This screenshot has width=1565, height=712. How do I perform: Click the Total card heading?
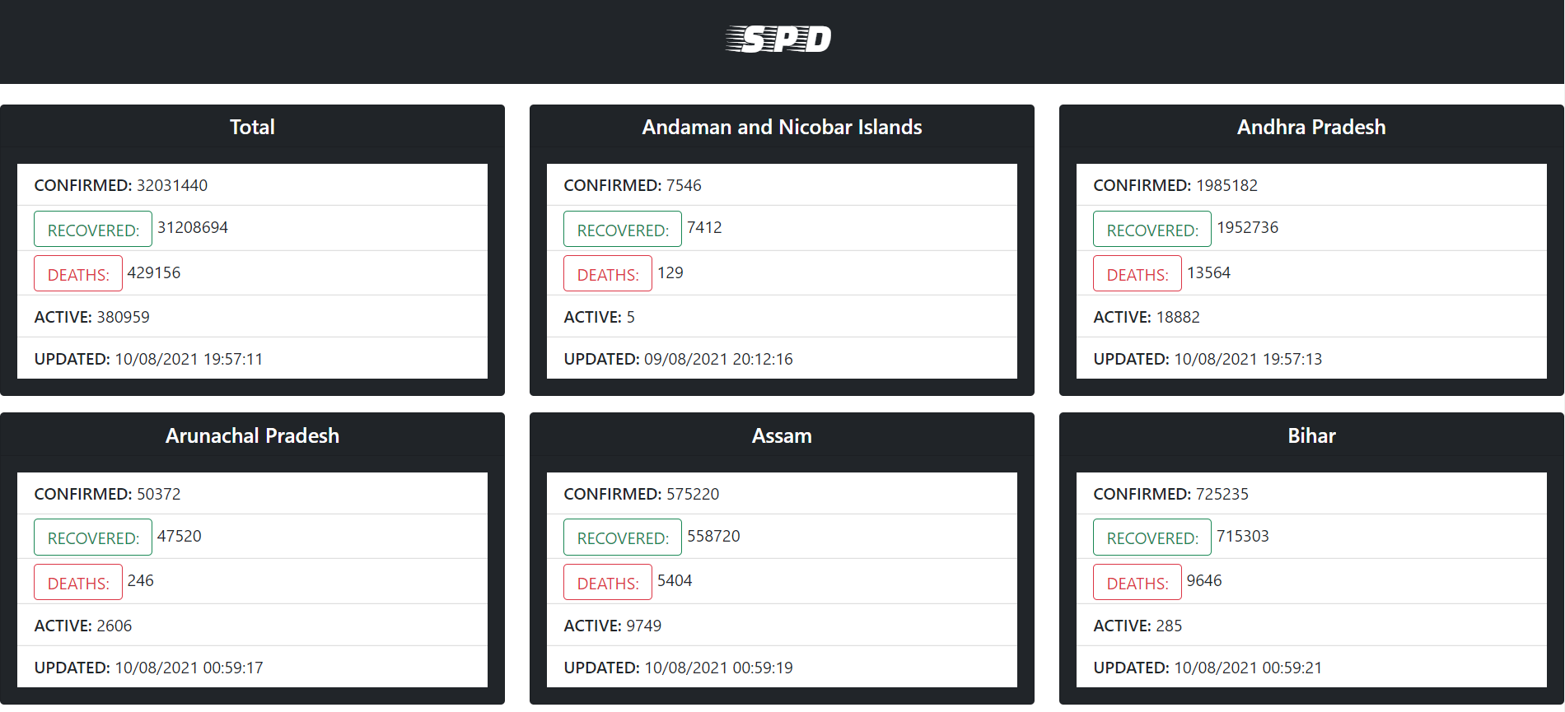coord(252,127)
